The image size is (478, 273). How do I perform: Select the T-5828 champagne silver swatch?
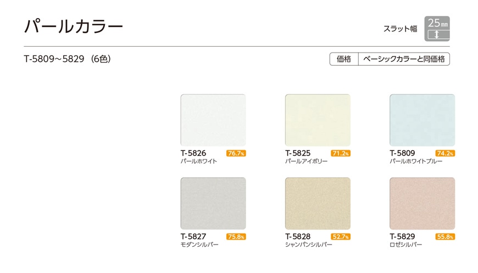pos(318,203)
